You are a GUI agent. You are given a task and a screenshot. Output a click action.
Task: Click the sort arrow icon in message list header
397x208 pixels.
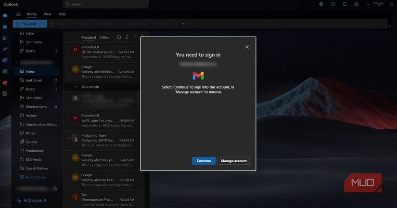coord(127,37)
